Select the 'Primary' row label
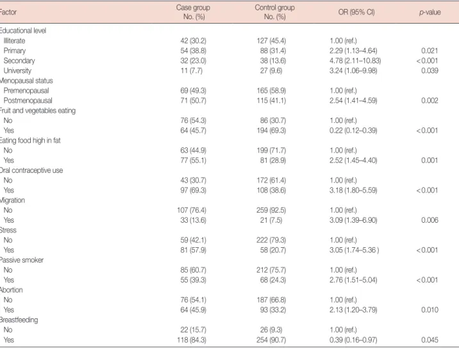 tap(15, 51)
